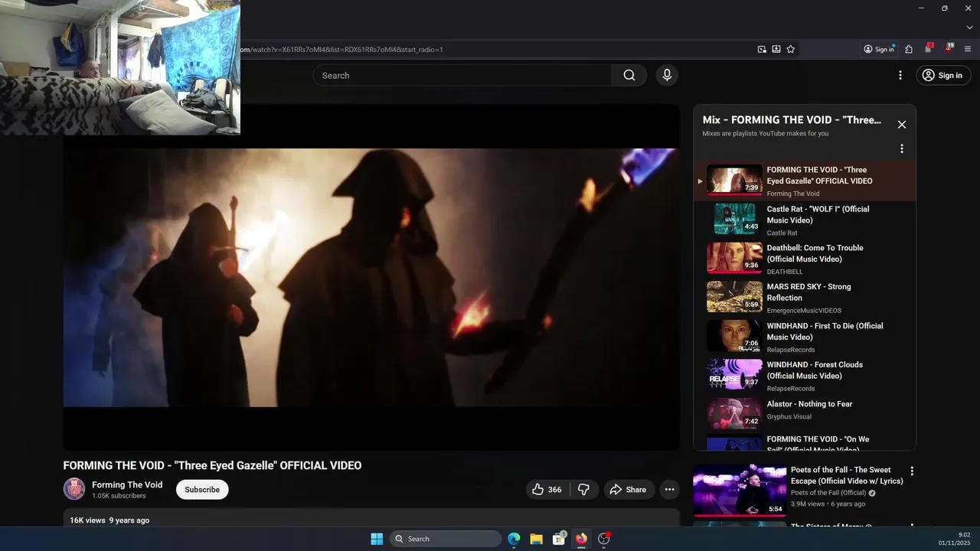Open Forming The Void channel avatar
Viewport: 980px width, 551px height.
pos(74,489)
